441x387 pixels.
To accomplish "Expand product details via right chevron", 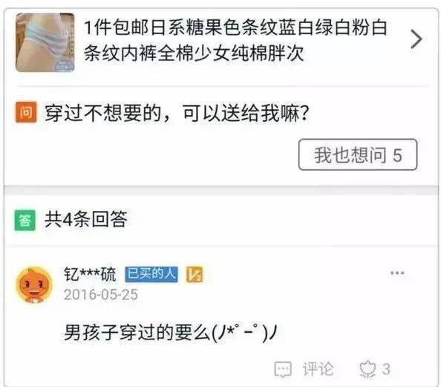I will point(416,39).
